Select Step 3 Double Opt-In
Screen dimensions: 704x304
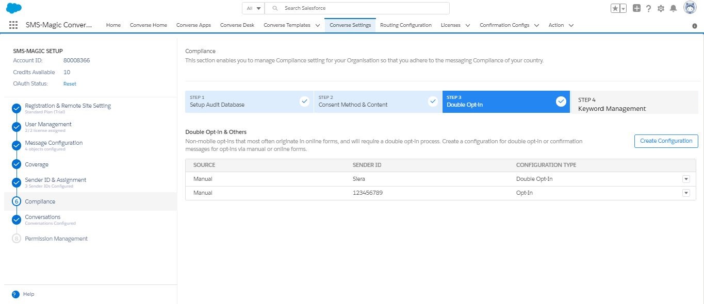point(506,102)
